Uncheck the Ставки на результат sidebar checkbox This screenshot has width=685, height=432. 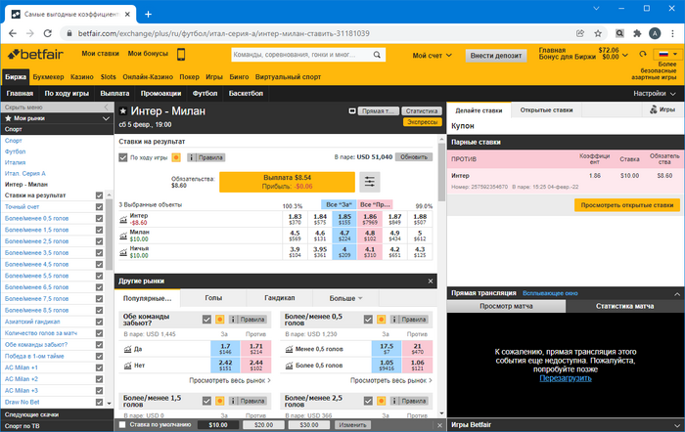pyautogui.click(x=99, y=195)
